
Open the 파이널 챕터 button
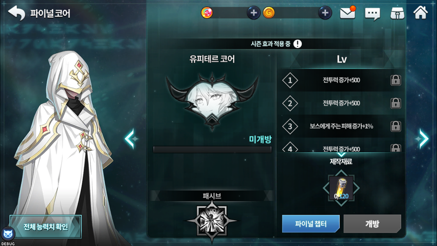pos(311,224)
